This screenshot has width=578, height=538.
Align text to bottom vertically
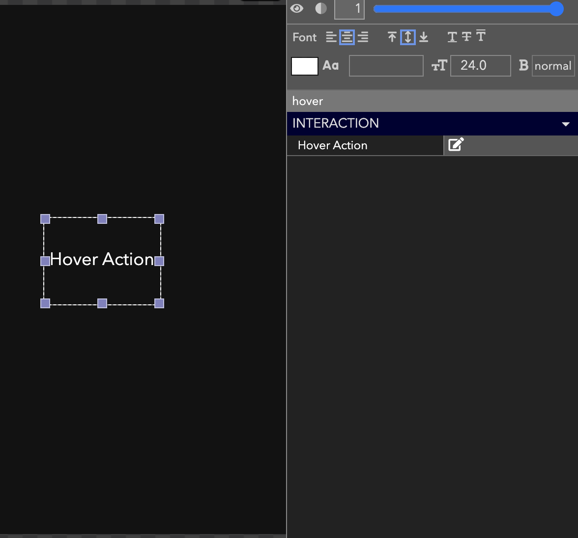[424, 37]
